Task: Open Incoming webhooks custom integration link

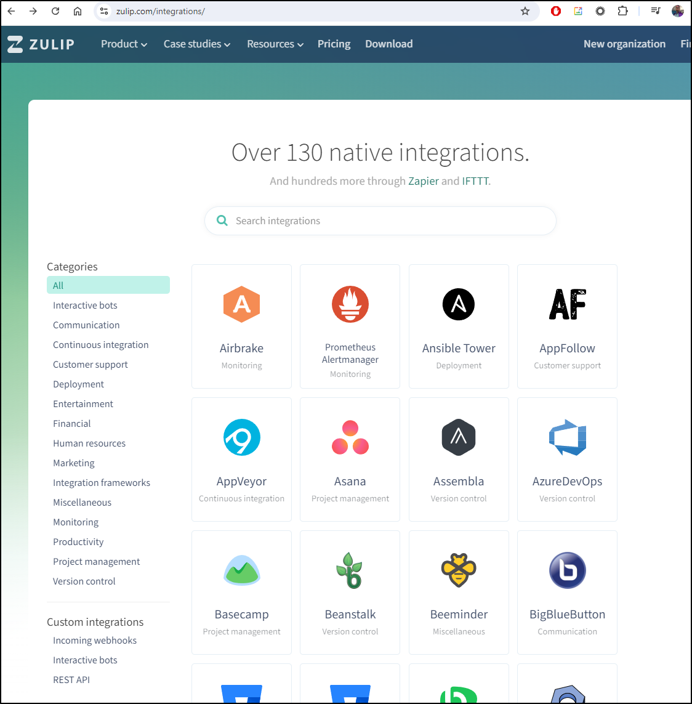Action: (95, 641)
